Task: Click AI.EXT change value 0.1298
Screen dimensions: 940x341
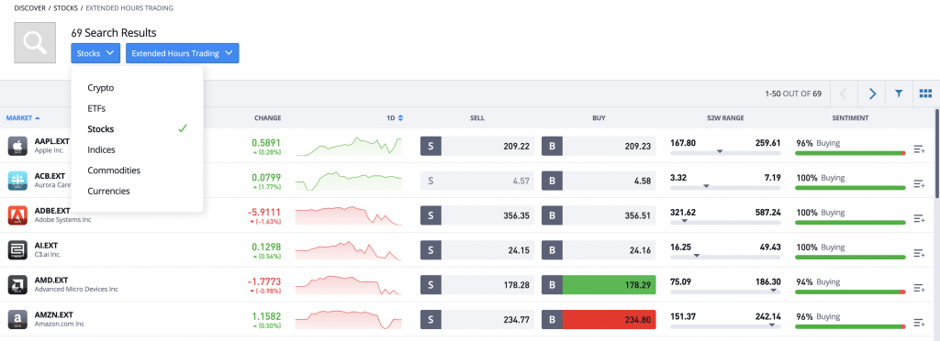Action: pos(266,247)
